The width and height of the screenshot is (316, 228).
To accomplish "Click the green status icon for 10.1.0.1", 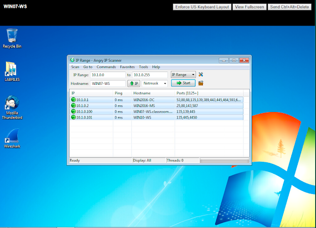I will pos(74,100).
